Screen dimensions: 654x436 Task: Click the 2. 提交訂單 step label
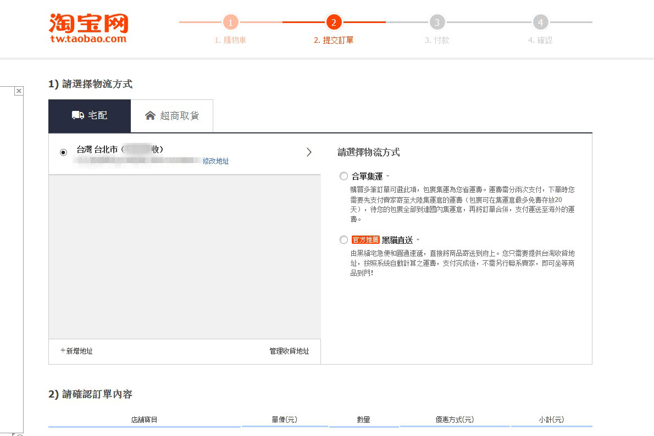(334, 41)
